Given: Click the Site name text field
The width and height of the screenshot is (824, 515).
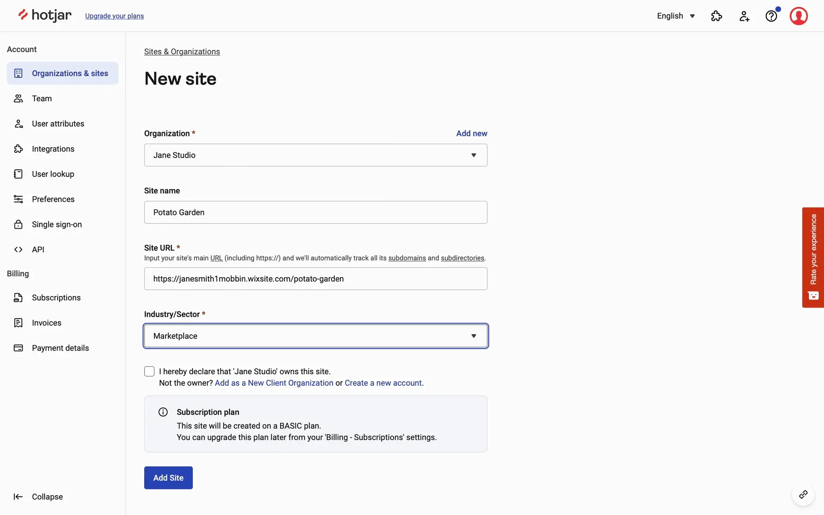Looking at the screenshot, I should click(x=315, y=212).
